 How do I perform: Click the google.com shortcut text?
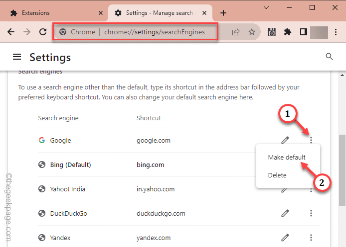(154, 141)
